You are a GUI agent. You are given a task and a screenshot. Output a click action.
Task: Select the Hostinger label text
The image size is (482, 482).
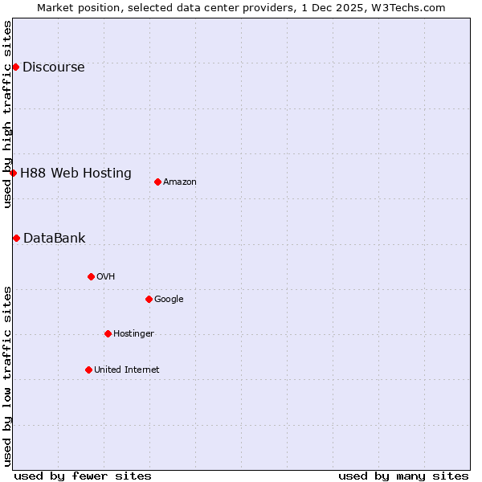[133, 333]
